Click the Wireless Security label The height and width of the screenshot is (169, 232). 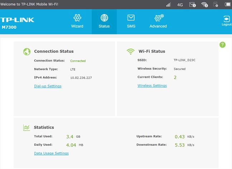(x=152, y=69)
